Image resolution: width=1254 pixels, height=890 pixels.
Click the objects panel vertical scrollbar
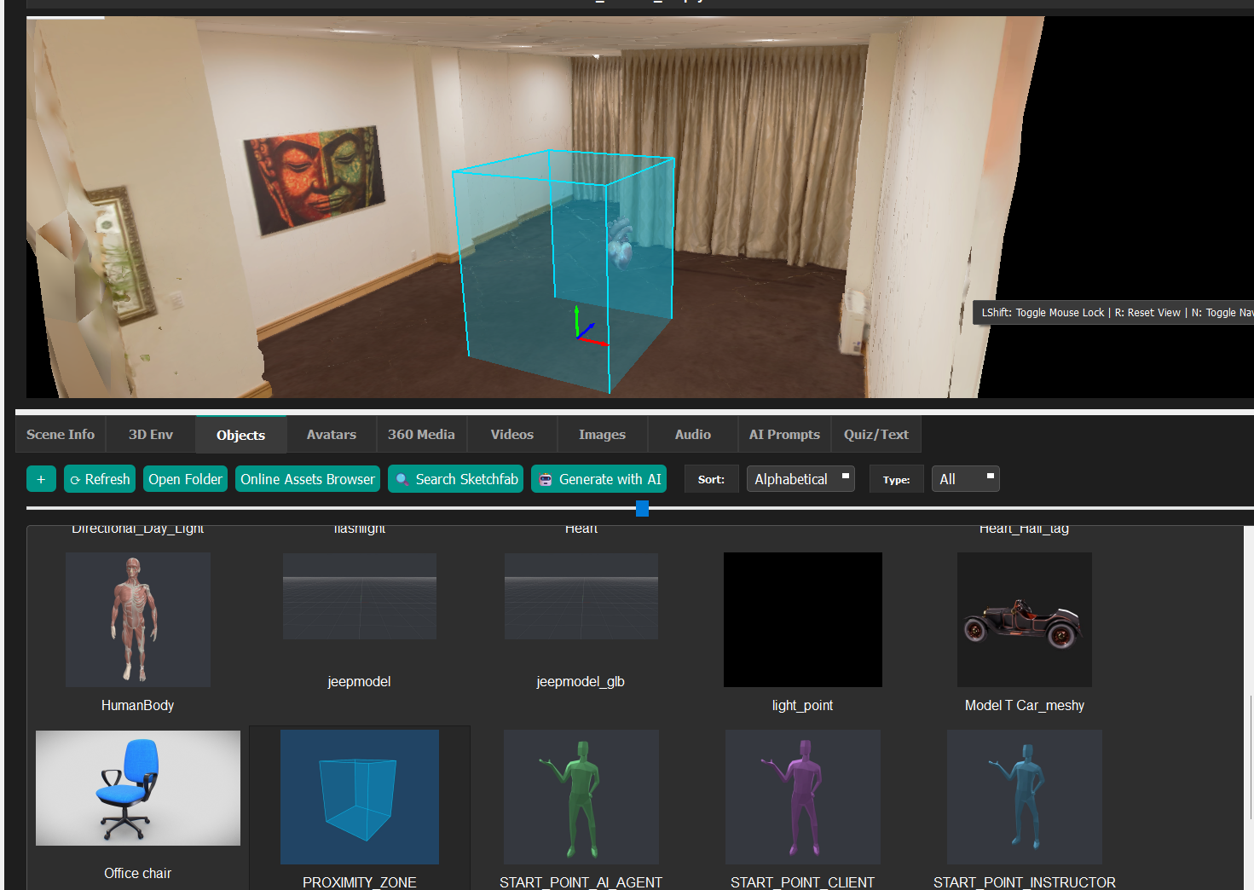[1250, 759]
